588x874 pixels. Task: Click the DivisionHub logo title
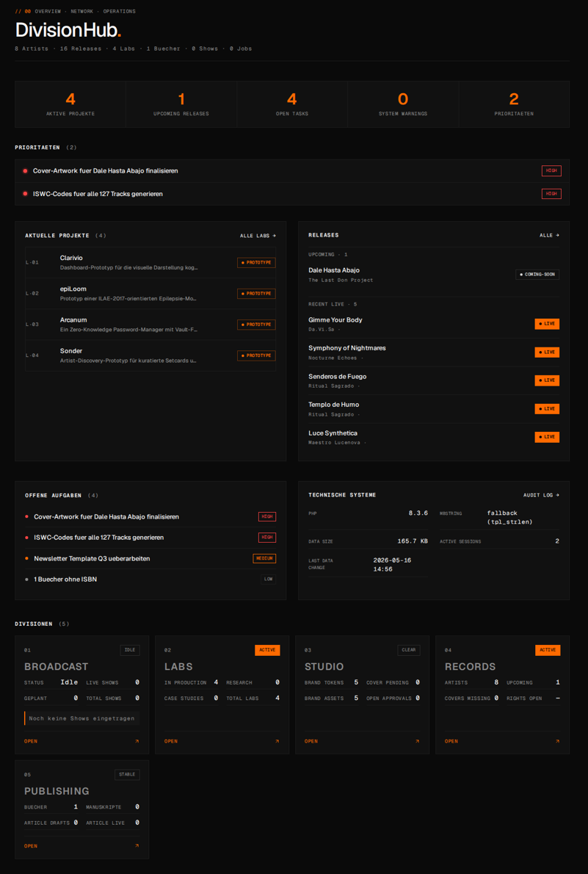click(68, 29)
